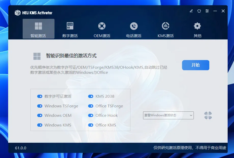
Task: Toggle the Windows OEM switch
Action: (x=40, y=115)
